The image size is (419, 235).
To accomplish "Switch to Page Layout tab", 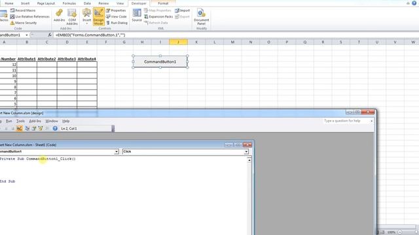I will pos(46,3).
